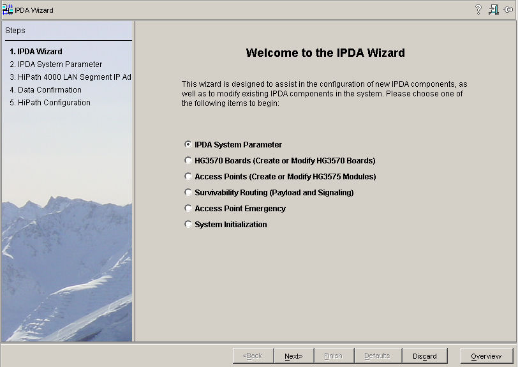Viewport: 518px width, 367px height.
Task: Click the connection plug icon at top right
Action: [508, 10]
